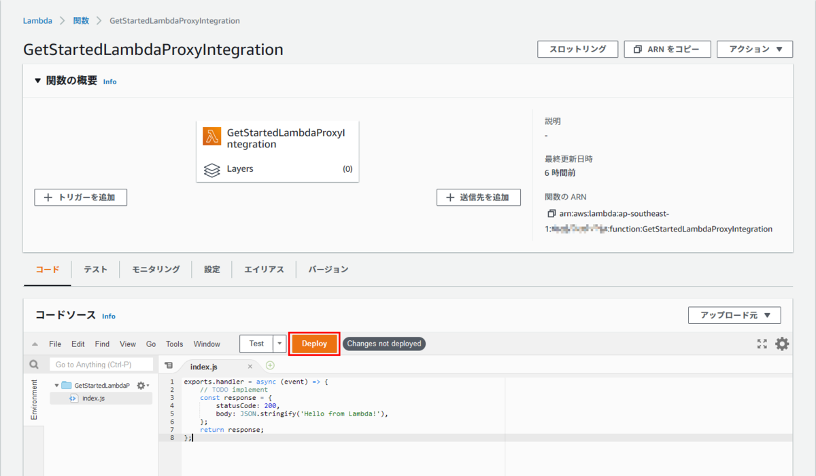Click line number 5 in the editor gutter
816x476 pixels.
pyautogui.click(x=173, y=414)
